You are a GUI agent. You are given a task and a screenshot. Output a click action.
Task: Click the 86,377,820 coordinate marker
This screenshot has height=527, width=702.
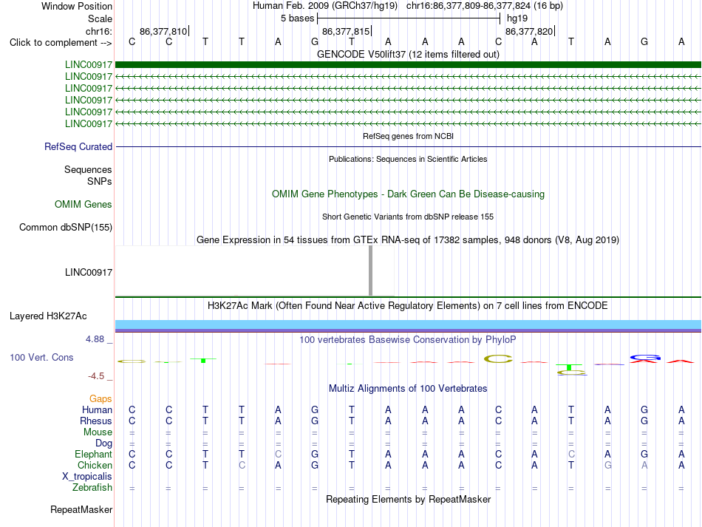pyautogui.click(x=529, y=31)
